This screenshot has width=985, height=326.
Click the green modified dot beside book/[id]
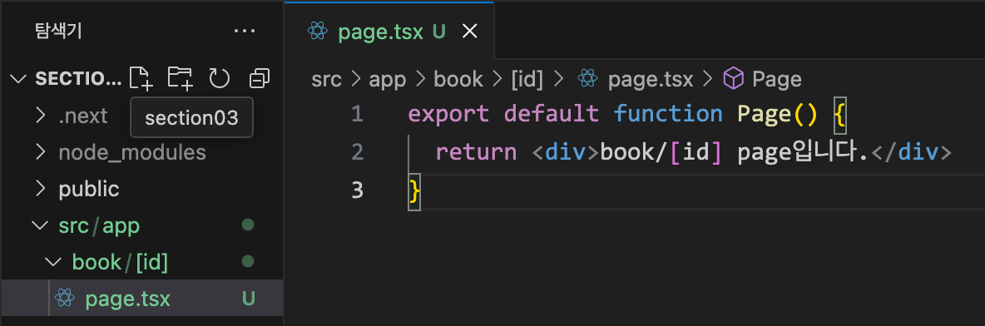click(248, 260)
